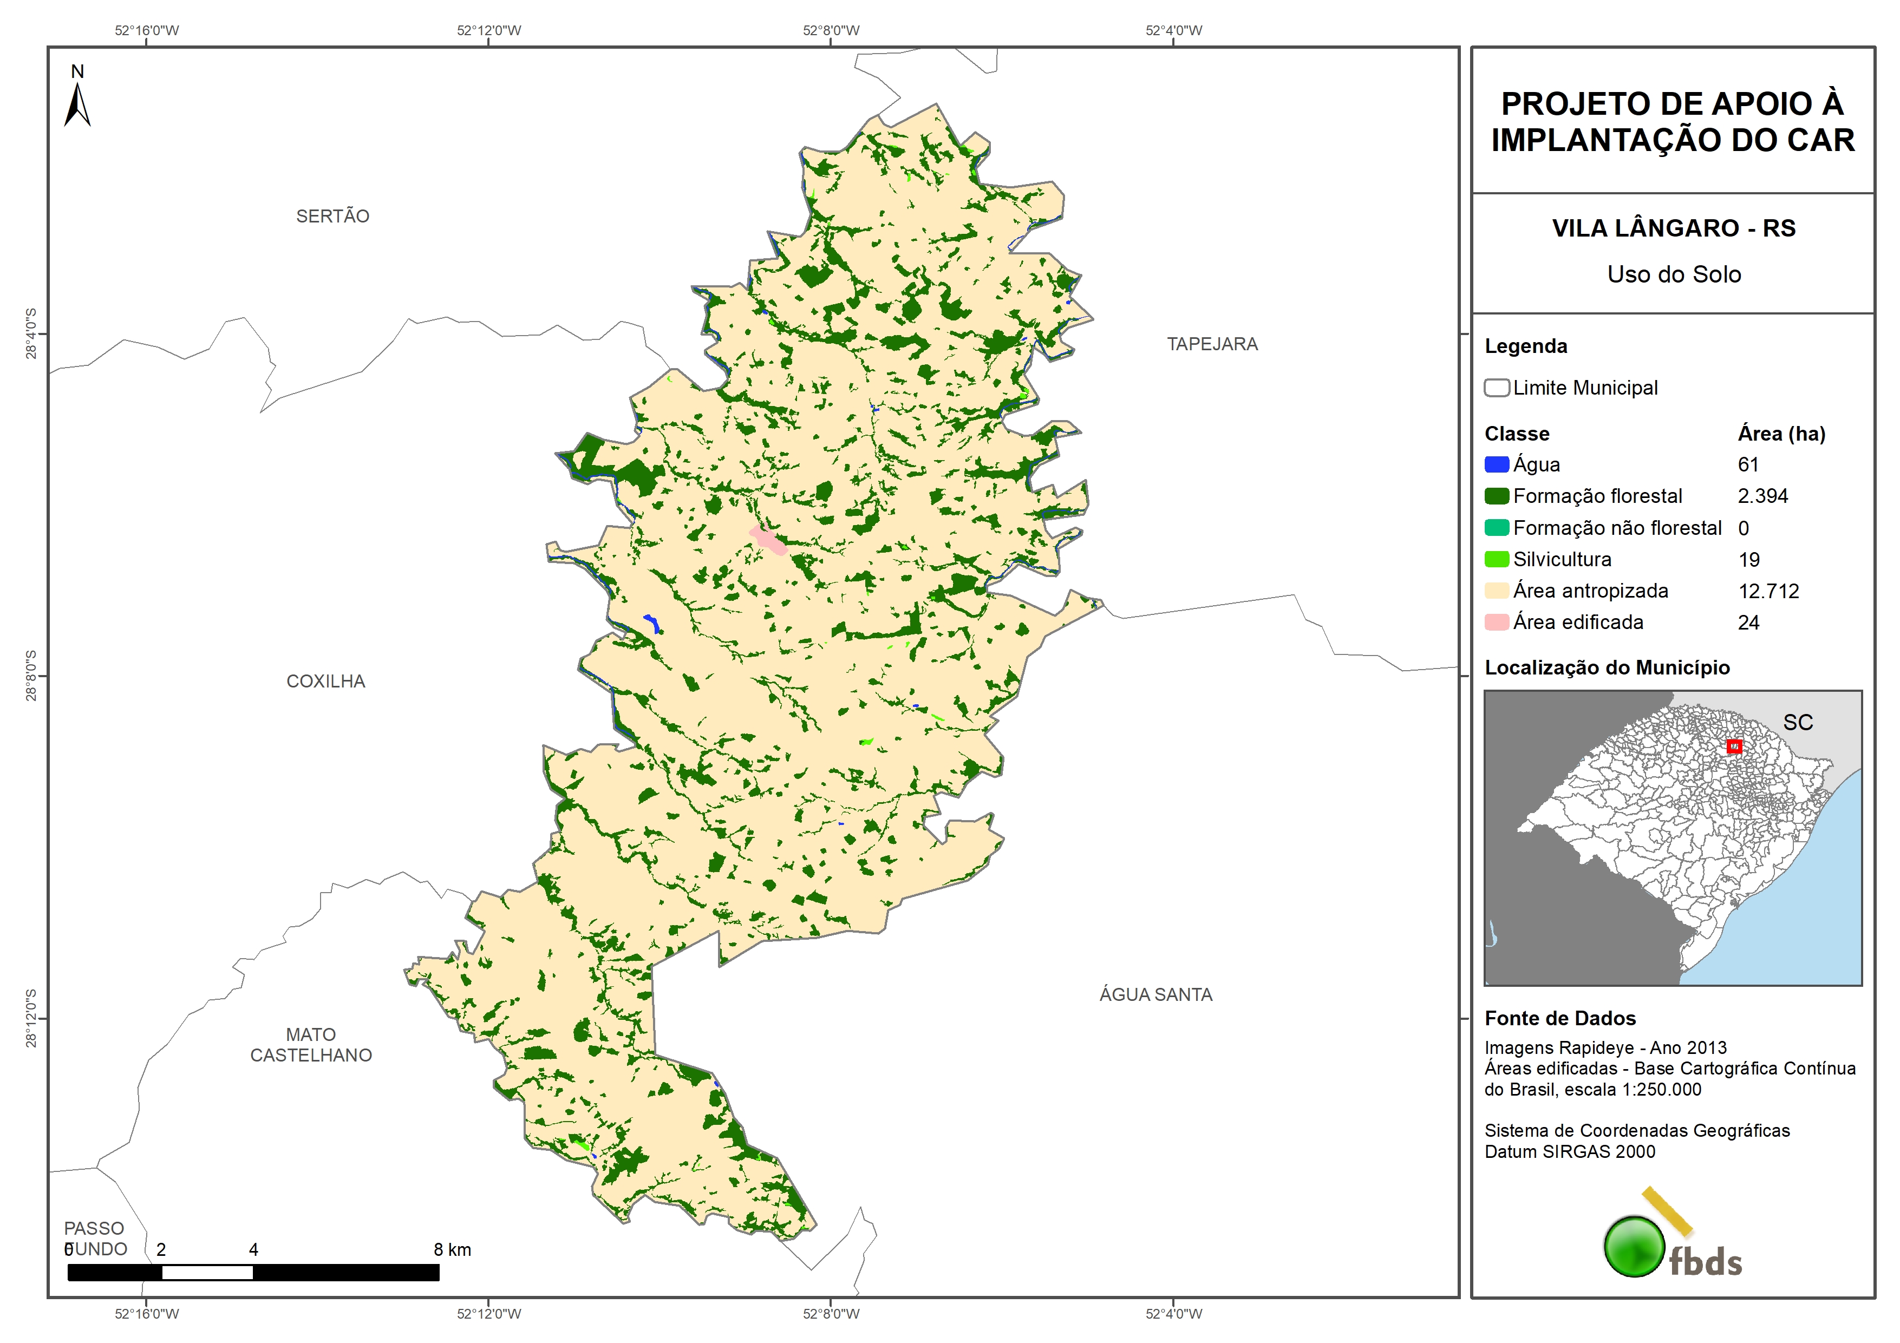
Task: Click the Água blue legend swatch
Action: (1496, 465)
